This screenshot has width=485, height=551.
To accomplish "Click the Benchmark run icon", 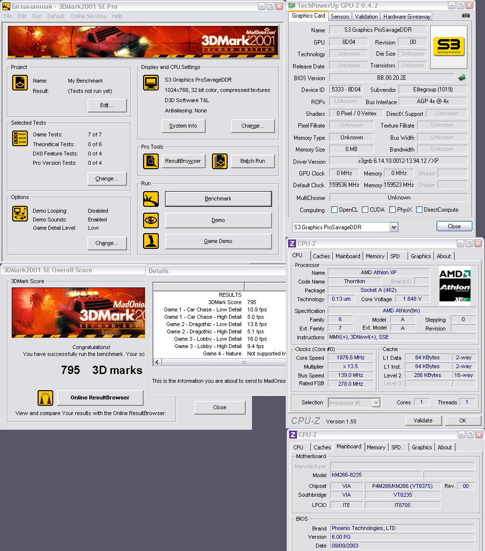I will point(151,199).
